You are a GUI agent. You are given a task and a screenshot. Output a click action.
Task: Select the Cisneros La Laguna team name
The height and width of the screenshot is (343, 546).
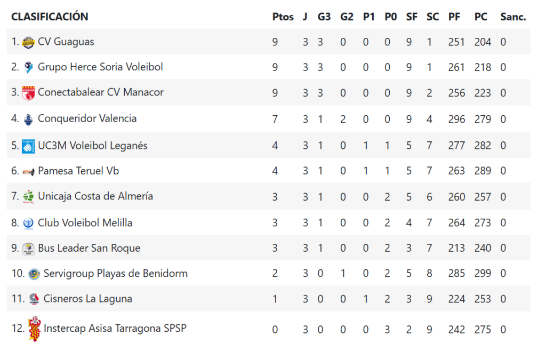(x=88, y=299)
